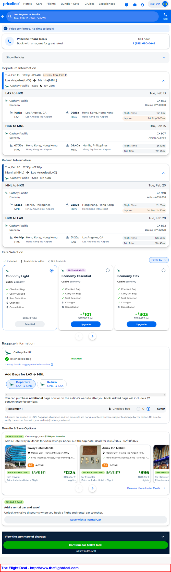Image resolution: width=171 pixels, height=572 pixels.
Task: Select the Economy Flex fare radio button
Action: click(163, 270)
